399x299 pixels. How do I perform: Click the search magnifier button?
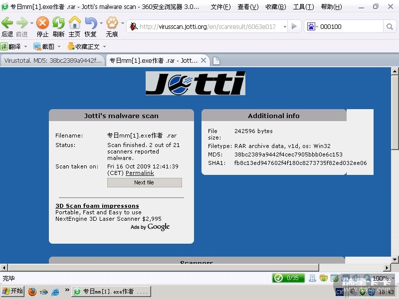(390, 26)
